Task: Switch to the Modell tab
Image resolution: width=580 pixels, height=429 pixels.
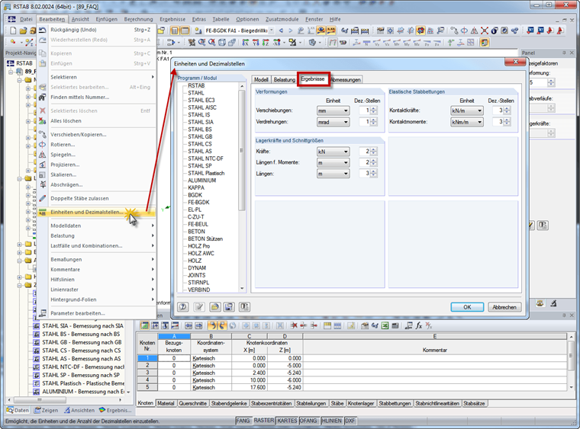Action: (261, 80)
